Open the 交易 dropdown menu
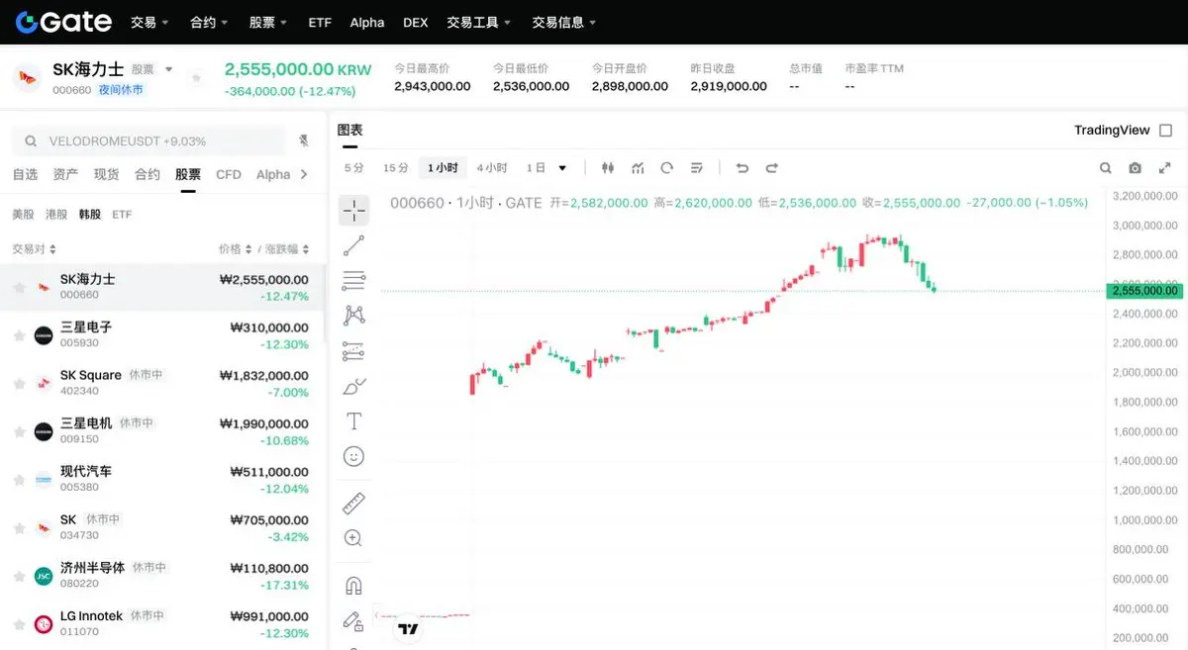Screen dimensions: 1188x650 pyautogui.click(x=149, y=22)
